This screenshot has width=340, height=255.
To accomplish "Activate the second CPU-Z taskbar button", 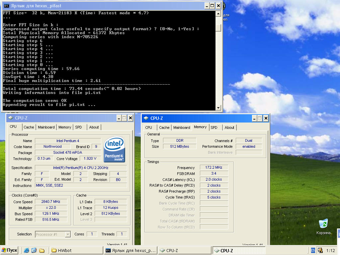I will click(238, 250).
